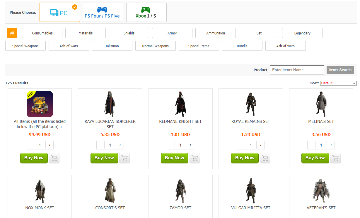Filter by Special Items category
The image size is (360, 218).
click(x=199, y=46)
